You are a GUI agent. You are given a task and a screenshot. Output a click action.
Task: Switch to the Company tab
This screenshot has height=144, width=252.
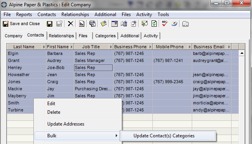click(x=13, y=36)
